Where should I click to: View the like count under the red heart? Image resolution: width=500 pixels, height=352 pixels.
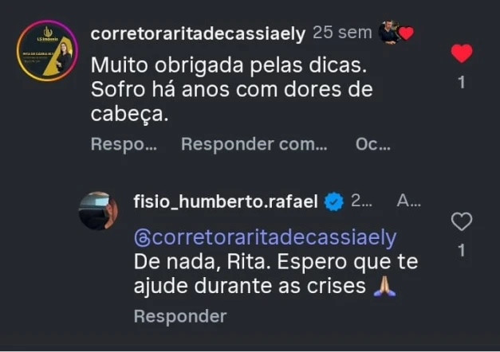462,81
